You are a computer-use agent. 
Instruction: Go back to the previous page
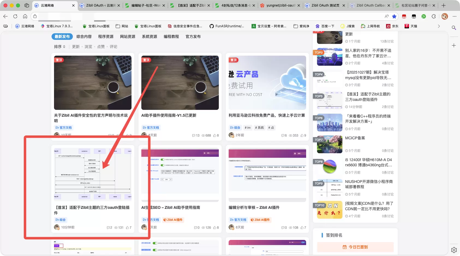5,16
